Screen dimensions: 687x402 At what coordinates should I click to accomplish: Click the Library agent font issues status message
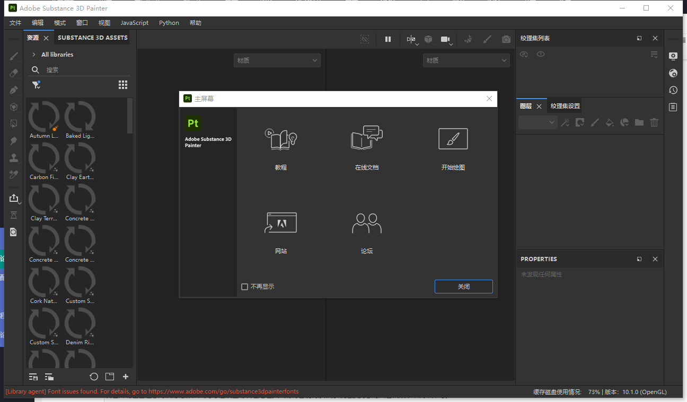pos(152,392)
